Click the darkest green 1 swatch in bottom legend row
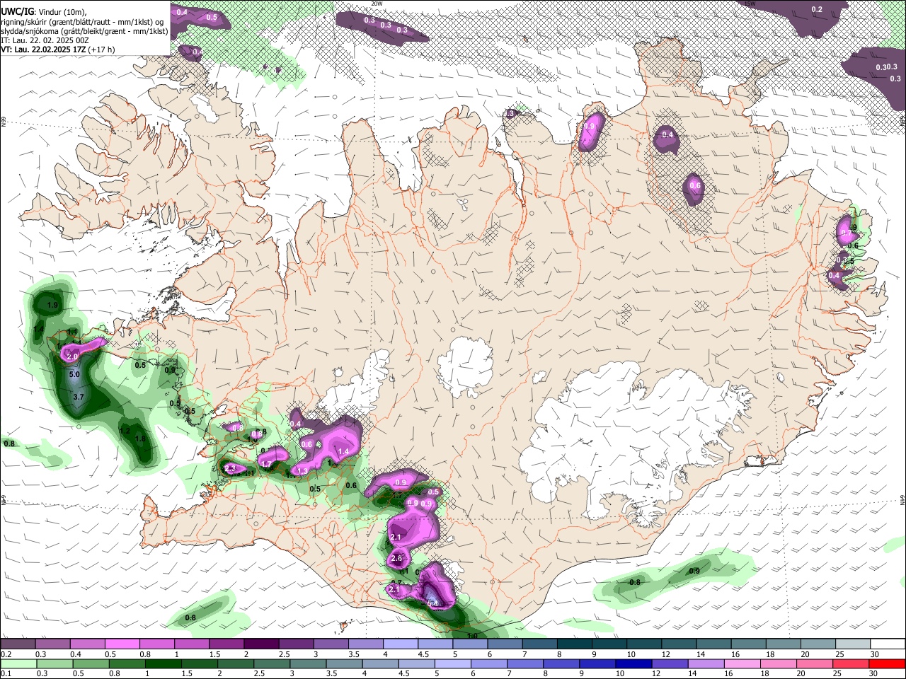This screenshot has width=906, height=679. 164,663
